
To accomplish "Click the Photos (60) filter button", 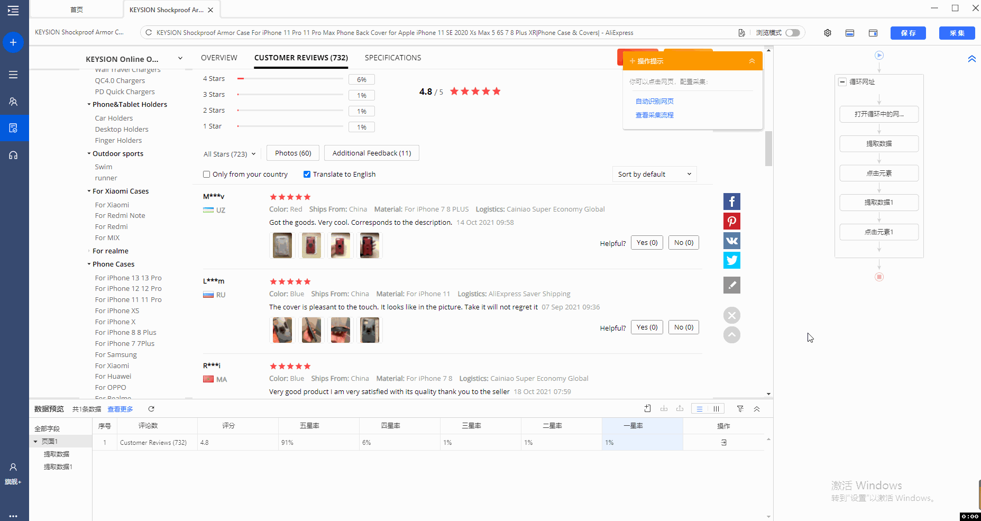I will click(293, 153).
